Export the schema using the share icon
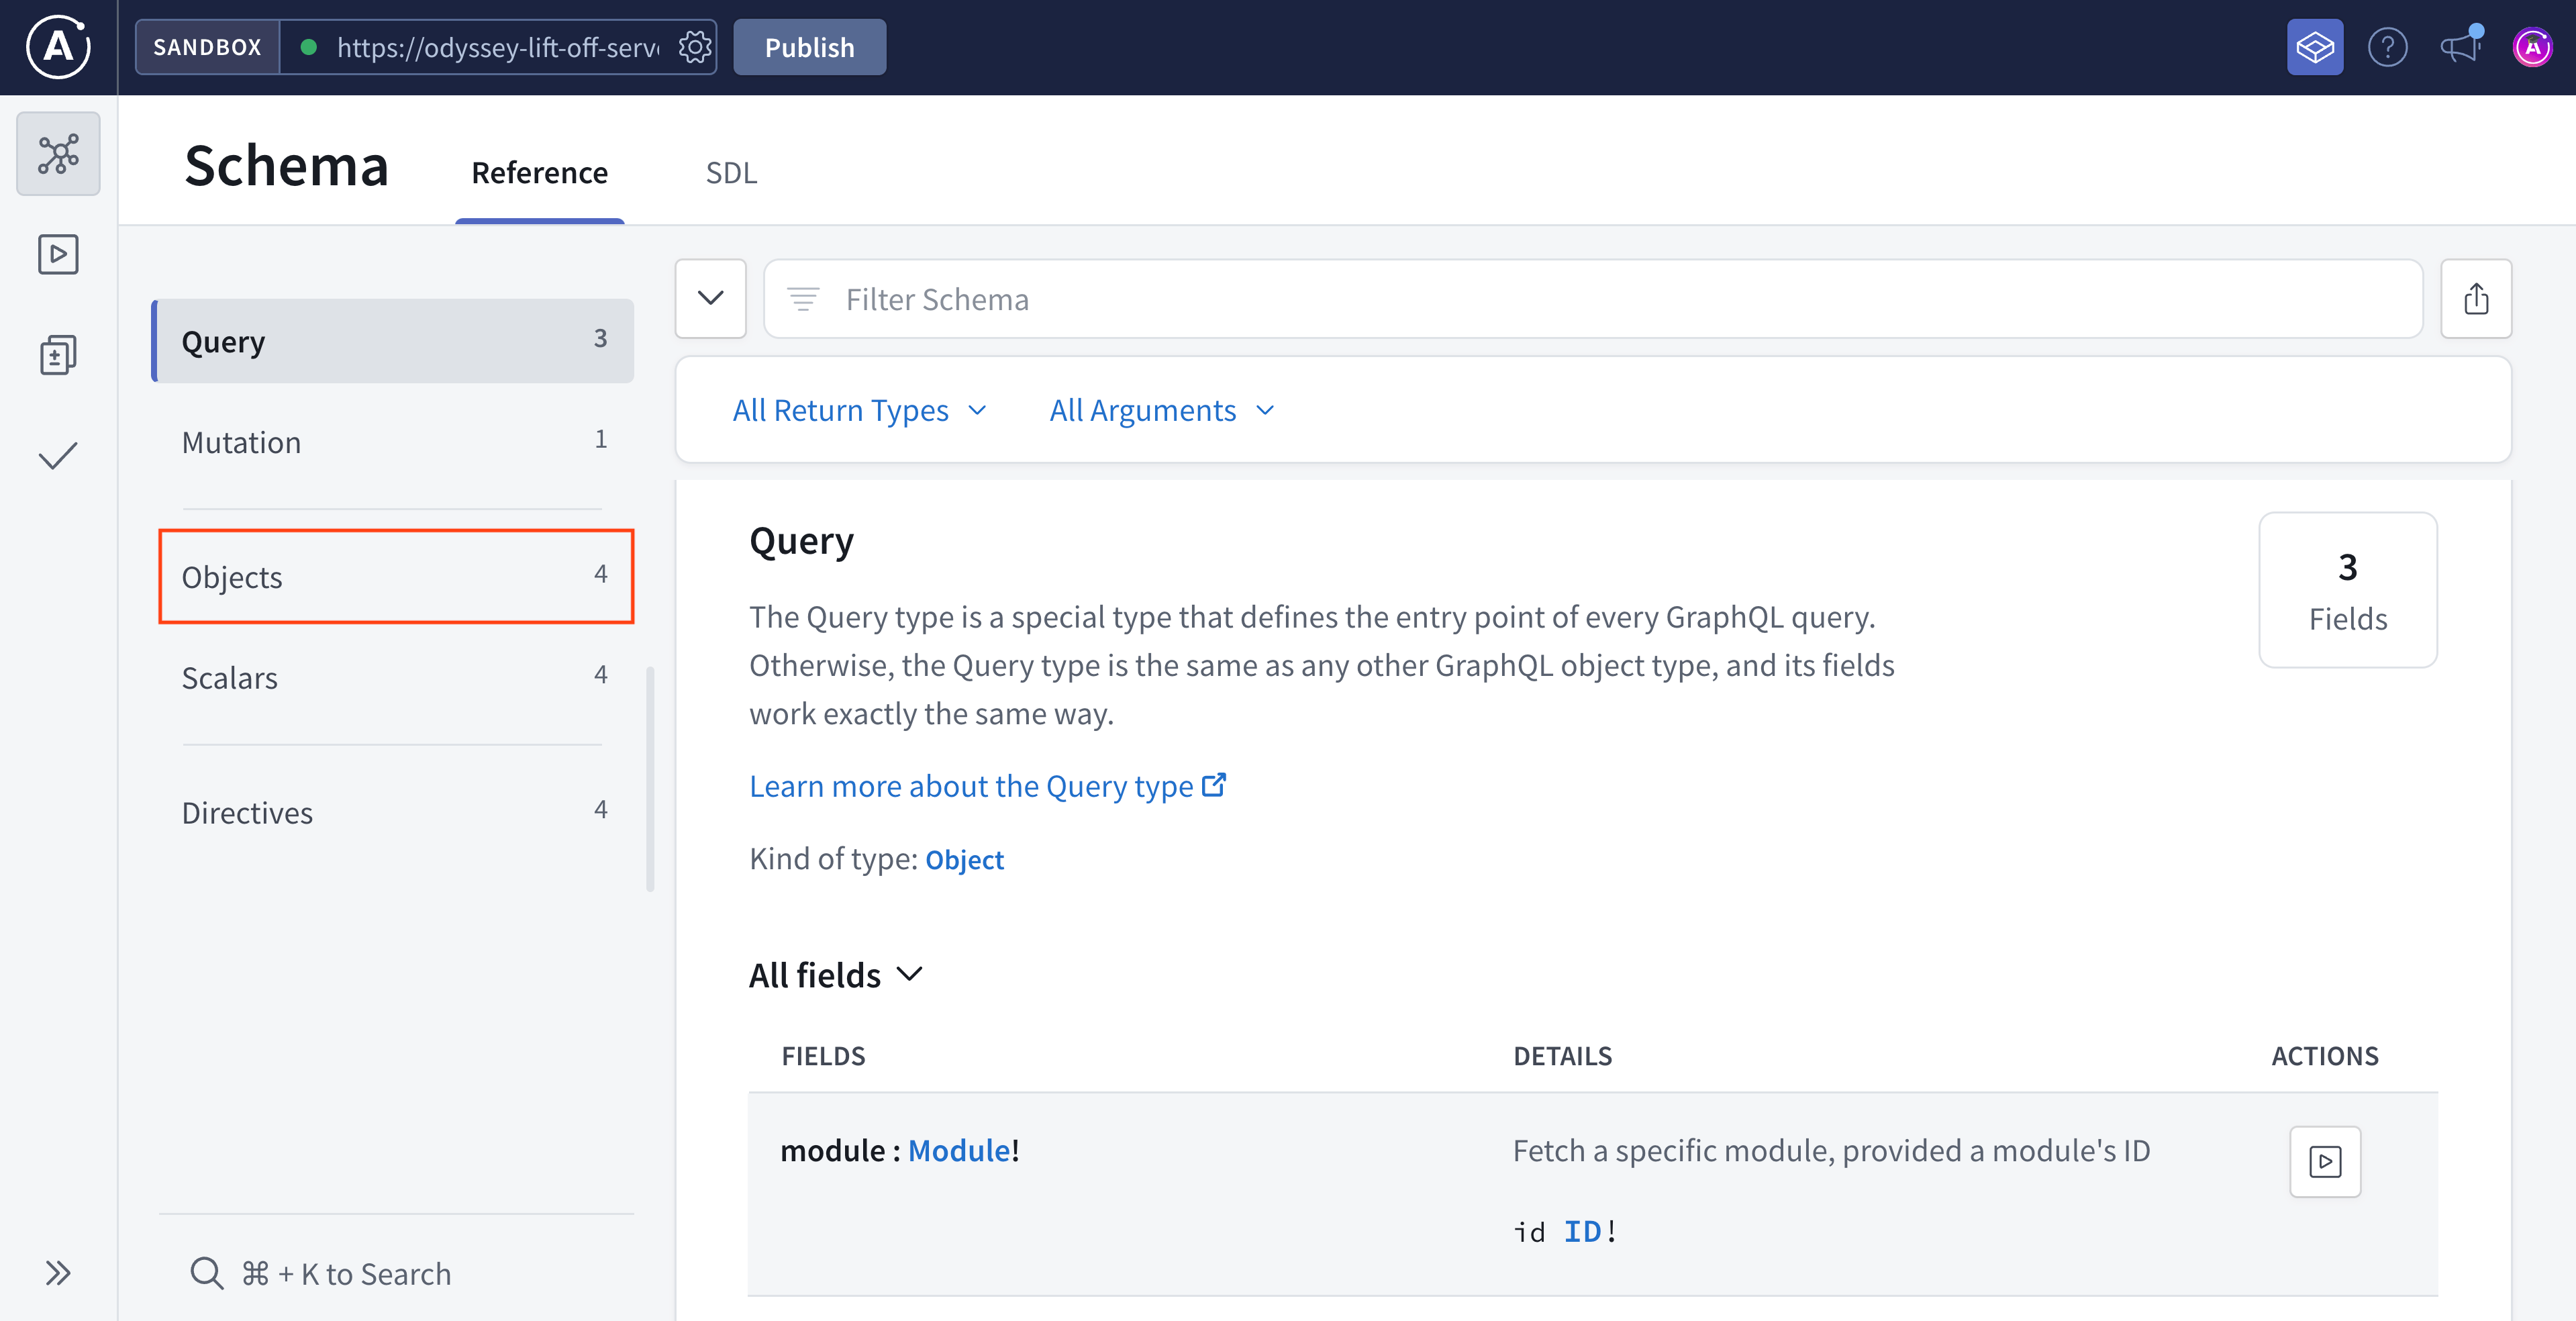The image size is (2576, 1321). (2476, 298)
